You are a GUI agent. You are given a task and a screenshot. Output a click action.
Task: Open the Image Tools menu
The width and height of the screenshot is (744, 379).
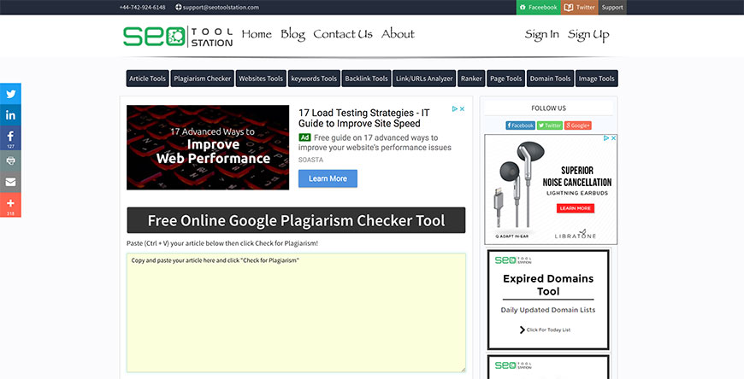pos(596,79)
